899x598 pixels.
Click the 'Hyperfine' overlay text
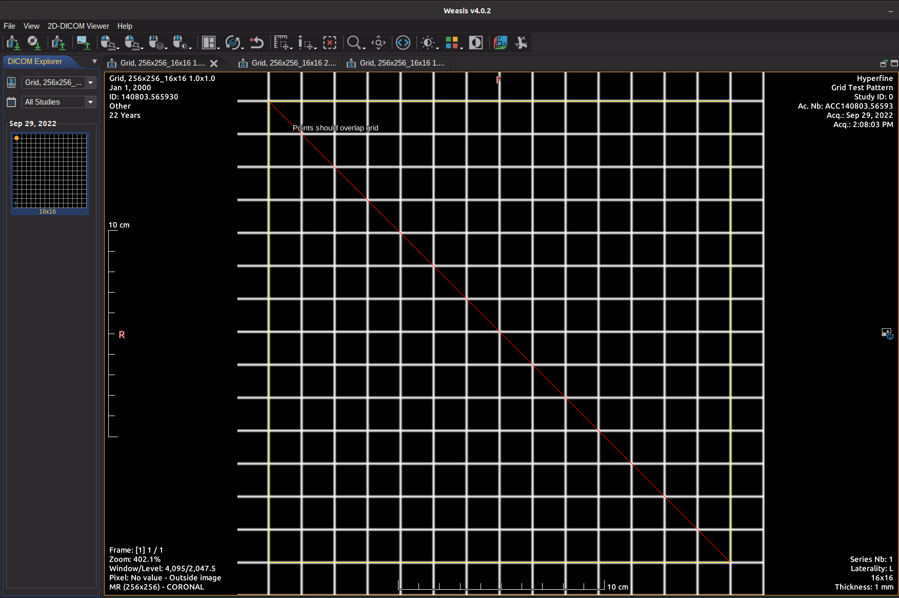coord(875,78)
